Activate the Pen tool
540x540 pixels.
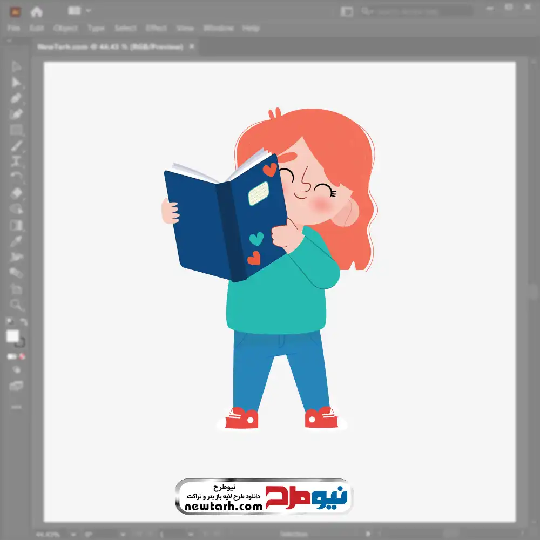point(16,98)
